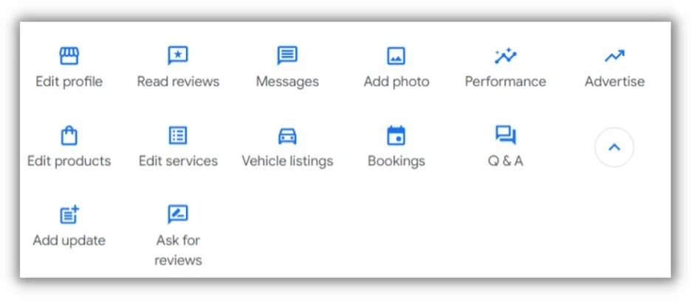691x303 pixels.
Task: Click the "Ask for reviews" text label
Action: click(x=178, y=250)
